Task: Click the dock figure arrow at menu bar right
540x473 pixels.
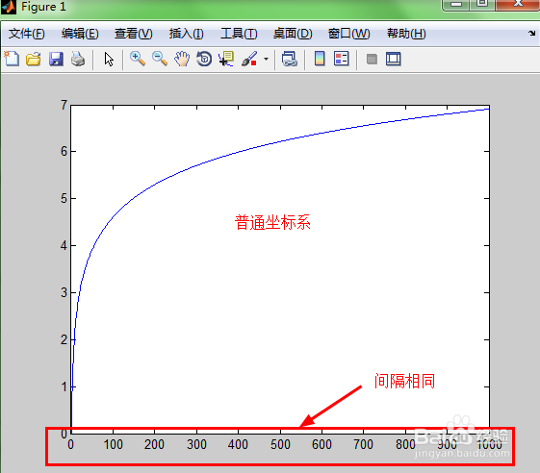Action: [x=531, y=33]
